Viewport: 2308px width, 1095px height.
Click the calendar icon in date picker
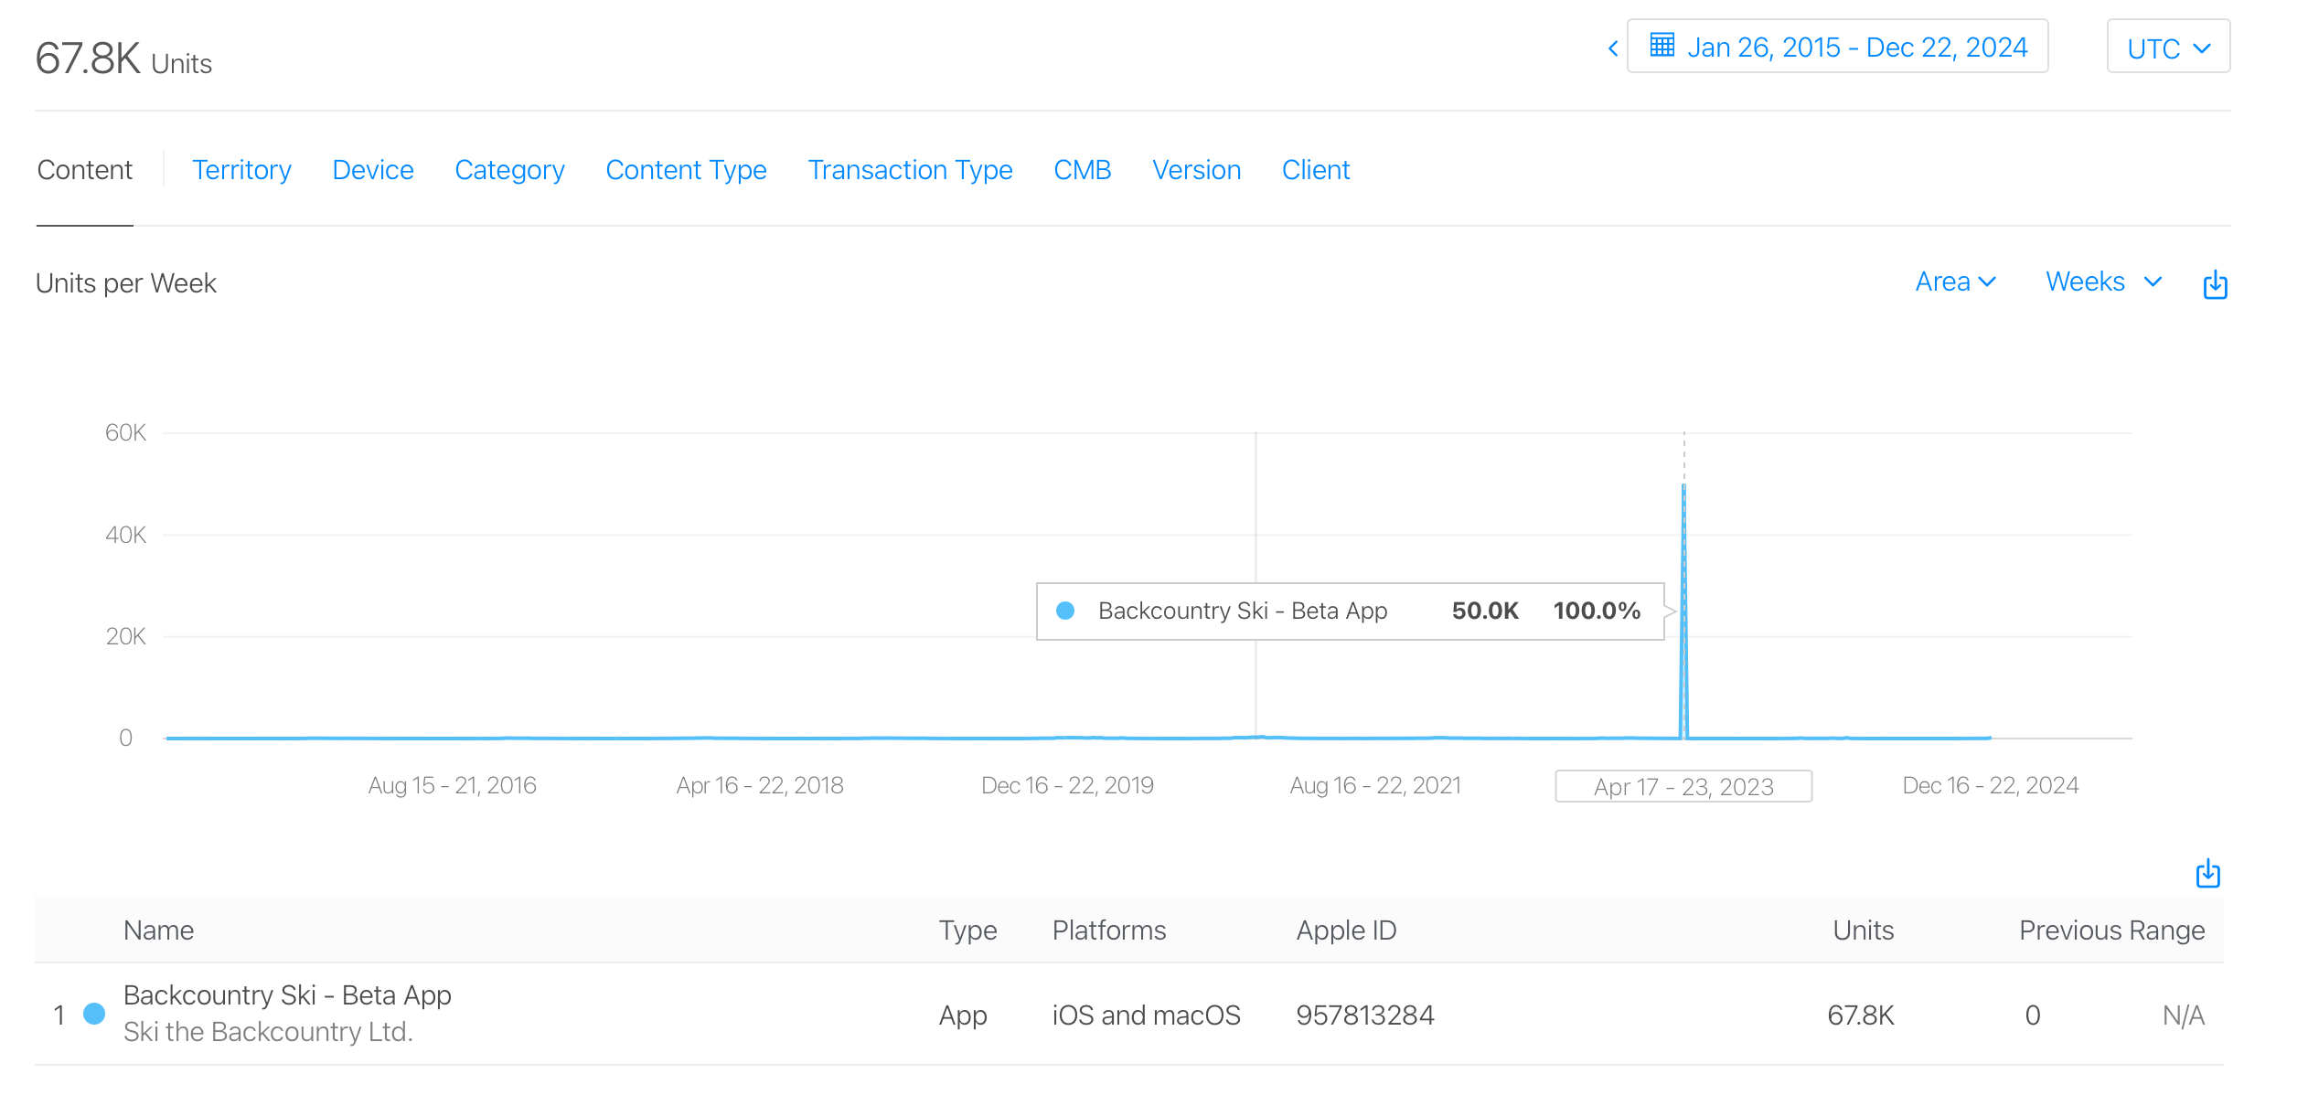1662,46
